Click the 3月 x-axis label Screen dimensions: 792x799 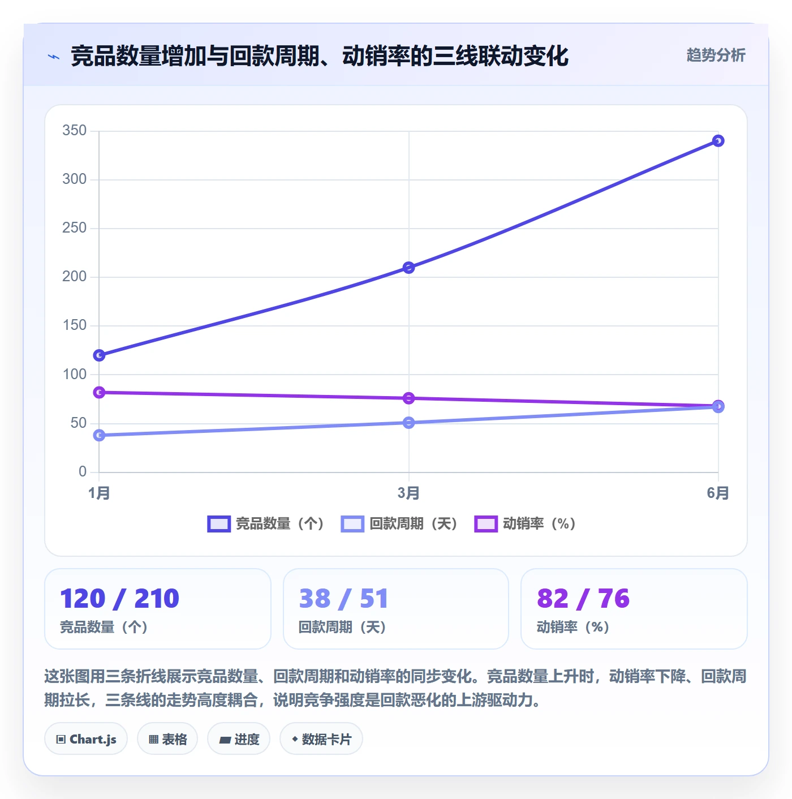(x=408, y=493)
